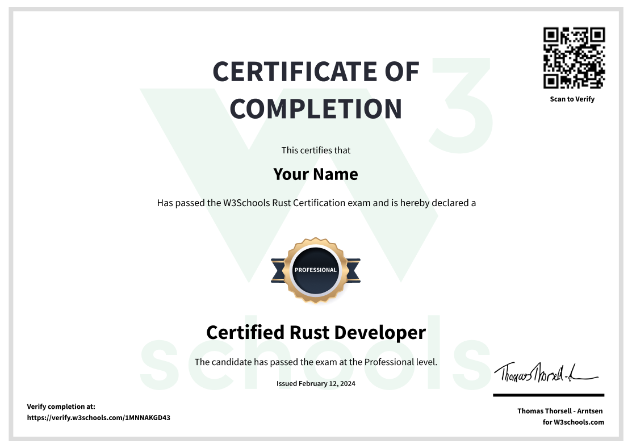The height and width of the screenshot is (448, 632).
Task: Click the Issued February 12, 2024 date
Action: (316, 383)
